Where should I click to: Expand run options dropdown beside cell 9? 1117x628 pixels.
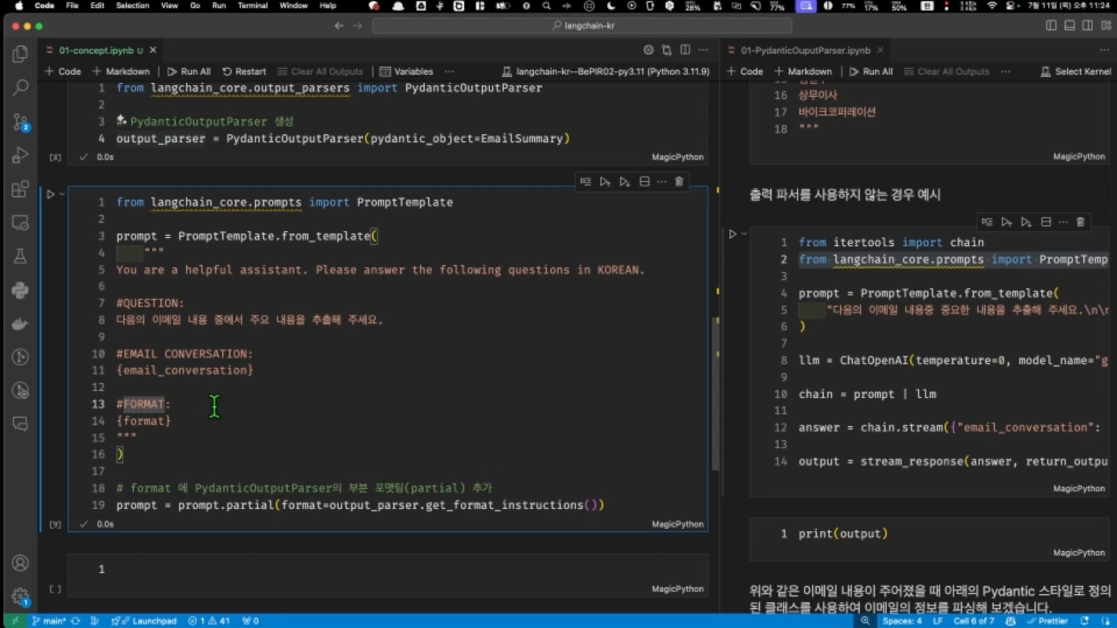(x=62, y=194)
